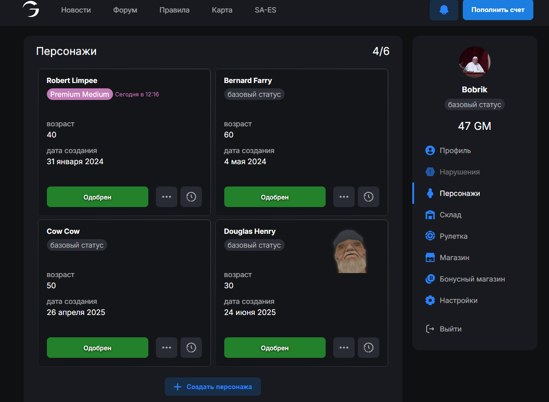Expand three-dot menu for Bernard Farry
The width and height of the screenshot is (549, 402).
[344, 197]
